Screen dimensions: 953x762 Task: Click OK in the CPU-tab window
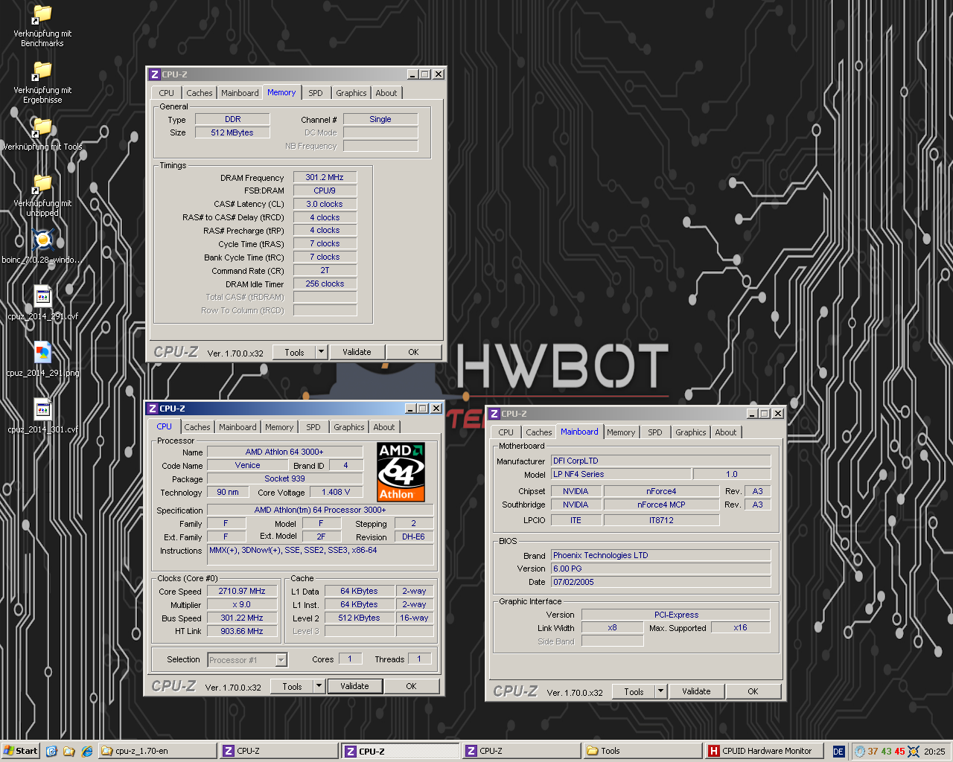tap(411, 686)
